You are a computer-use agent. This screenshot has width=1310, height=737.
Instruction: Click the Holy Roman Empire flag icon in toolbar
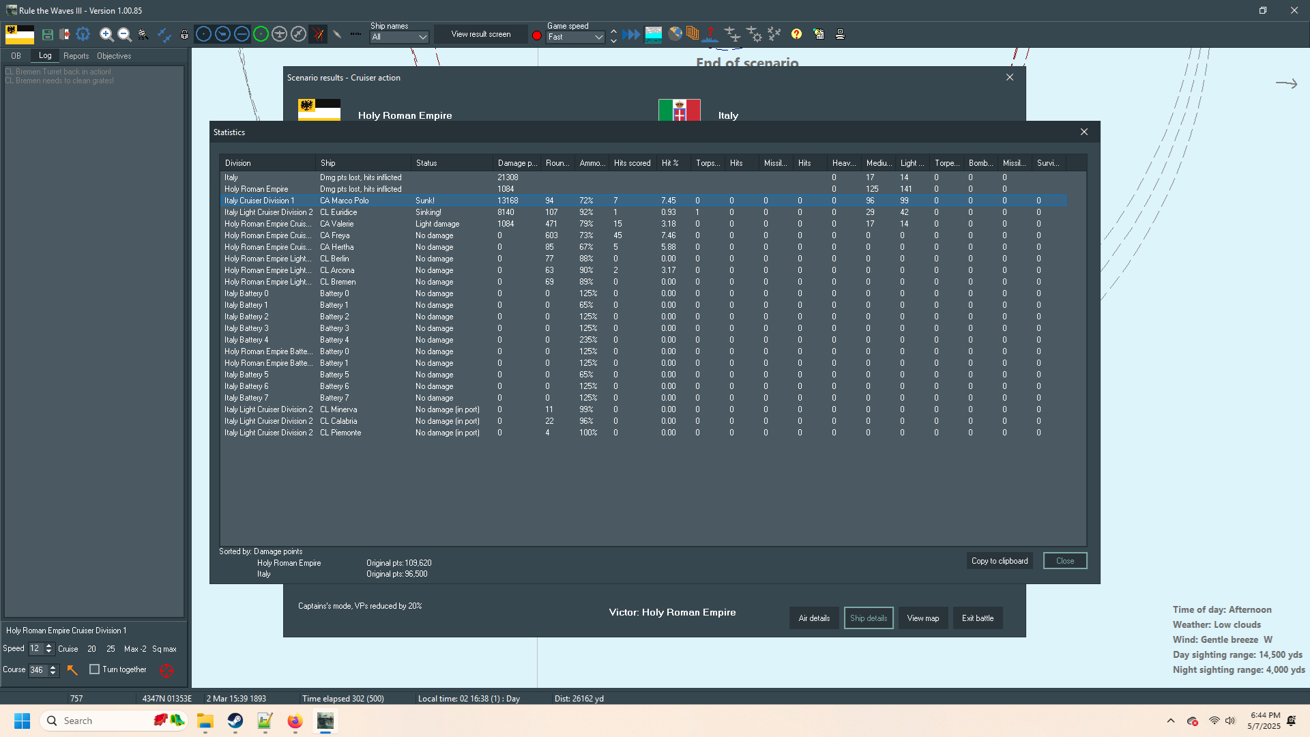[x=19, y=34]
